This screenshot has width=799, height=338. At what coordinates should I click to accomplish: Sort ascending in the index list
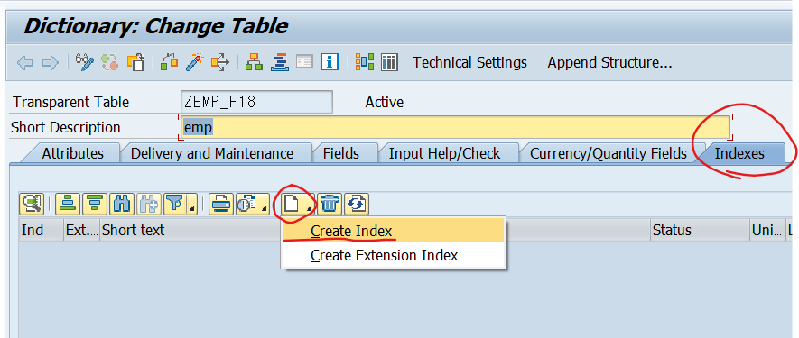[68, 204]
